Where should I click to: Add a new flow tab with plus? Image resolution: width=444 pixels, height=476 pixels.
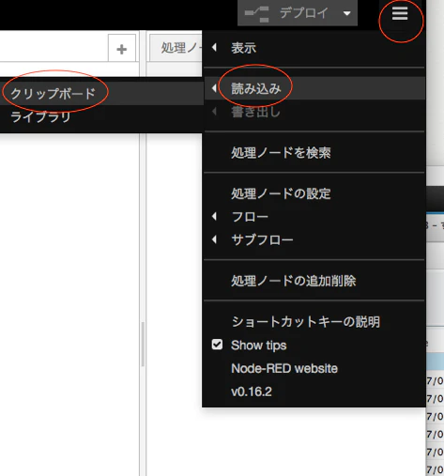pyautogui.click(x=122, y=49)
